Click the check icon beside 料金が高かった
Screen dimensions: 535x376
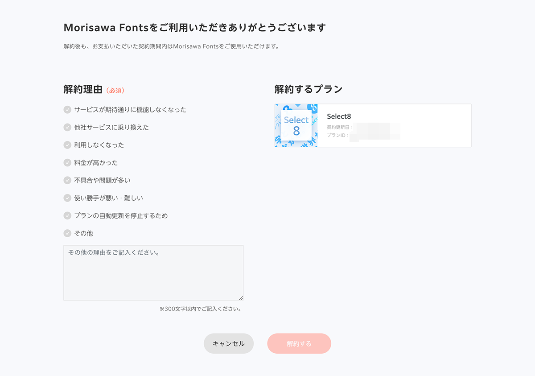click(67, 162)
